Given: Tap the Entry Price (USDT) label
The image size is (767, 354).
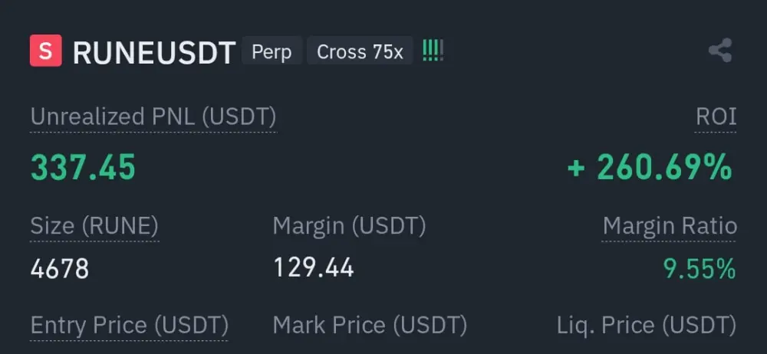Looking at the screenshot, I should [129, 325].
